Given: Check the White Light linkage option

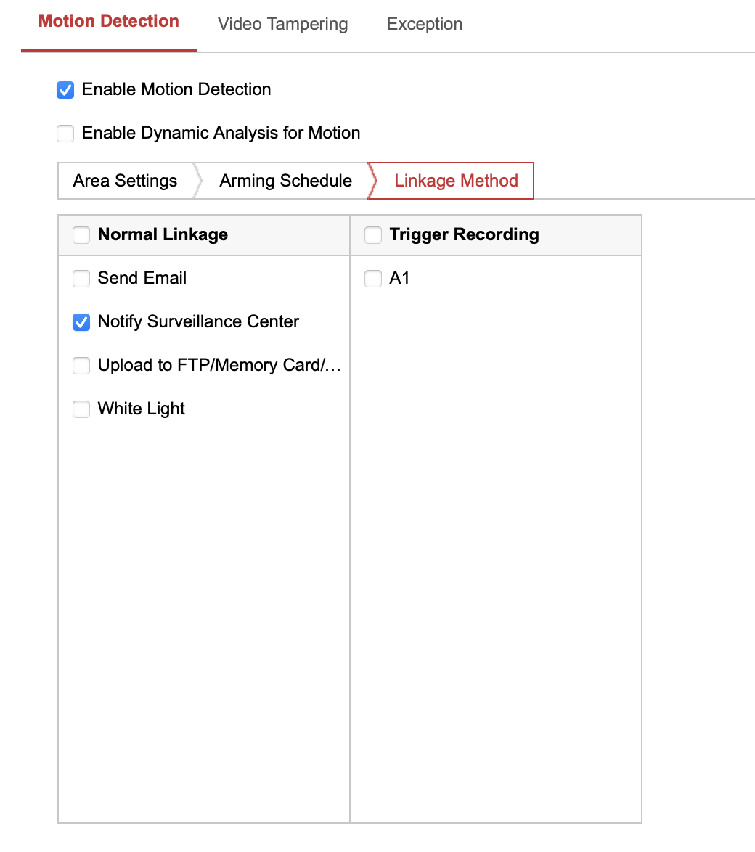Looking at the screenshot, I should click(81, 409).
